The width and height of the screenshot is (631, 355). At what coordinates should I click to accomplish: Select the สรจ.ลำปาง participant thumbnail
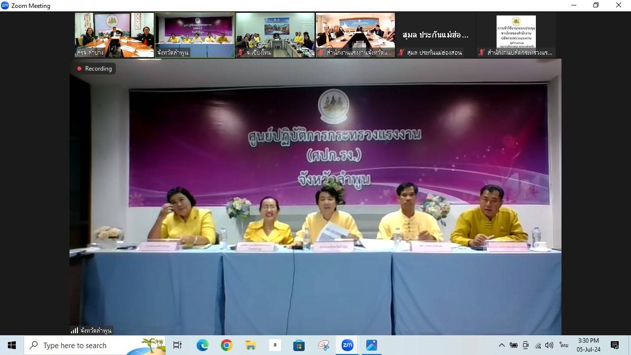(114, 35)
